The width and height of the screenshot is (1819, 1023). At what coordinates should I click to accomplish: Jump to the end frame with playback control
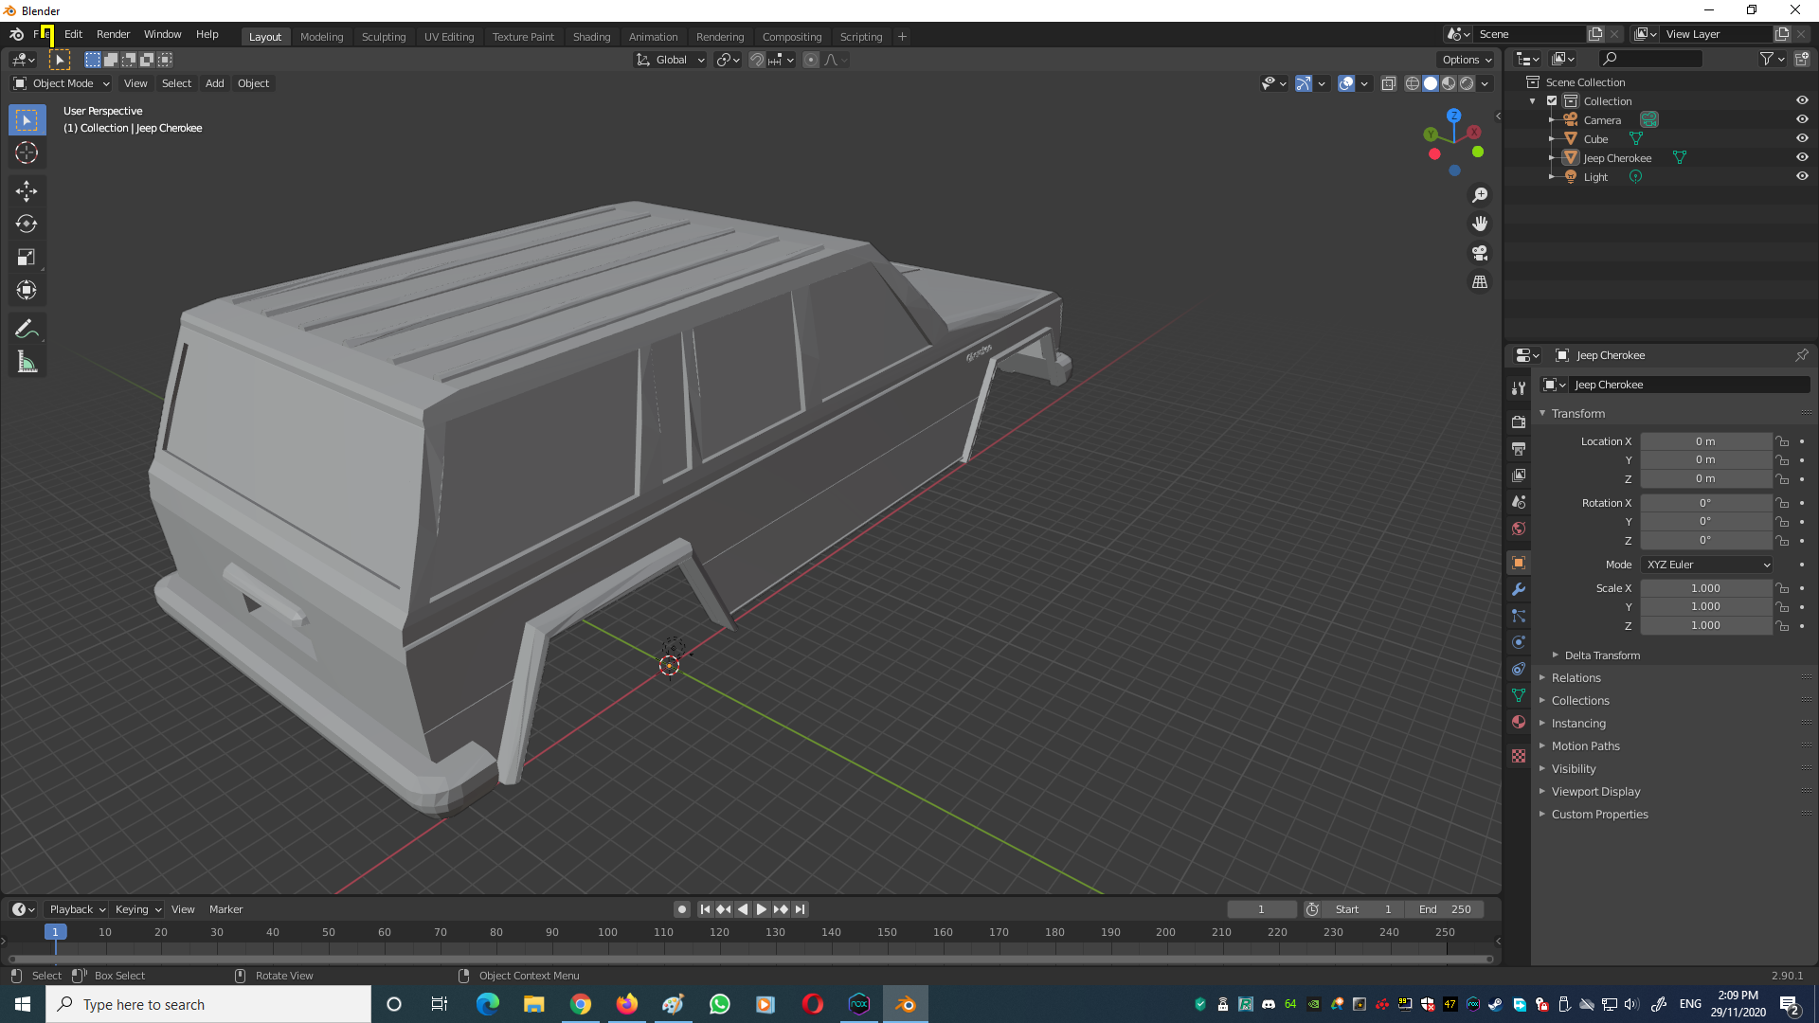[x=801, y=909]
